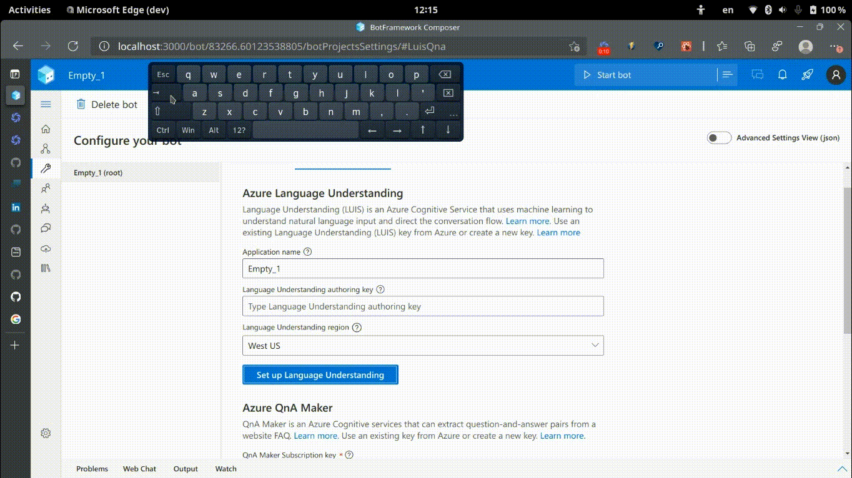Open the Watch tab in bottom bar

tap(225, 469)
